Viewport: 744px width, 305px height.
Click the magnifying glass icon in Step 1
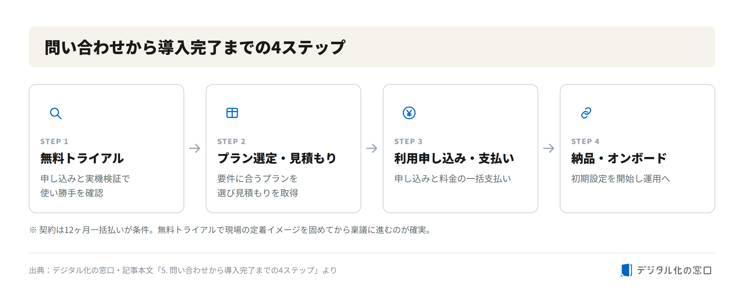coord(56,113)
